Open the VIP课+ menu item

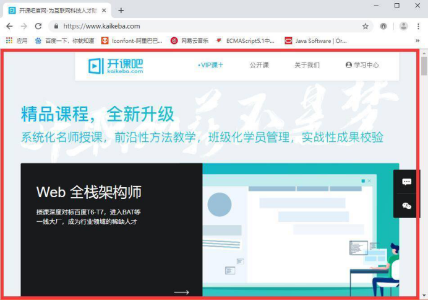210,65
